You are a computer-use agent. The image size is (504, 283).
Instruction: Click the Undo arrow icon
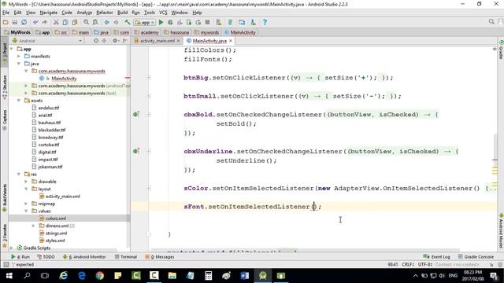pos(35,22)
